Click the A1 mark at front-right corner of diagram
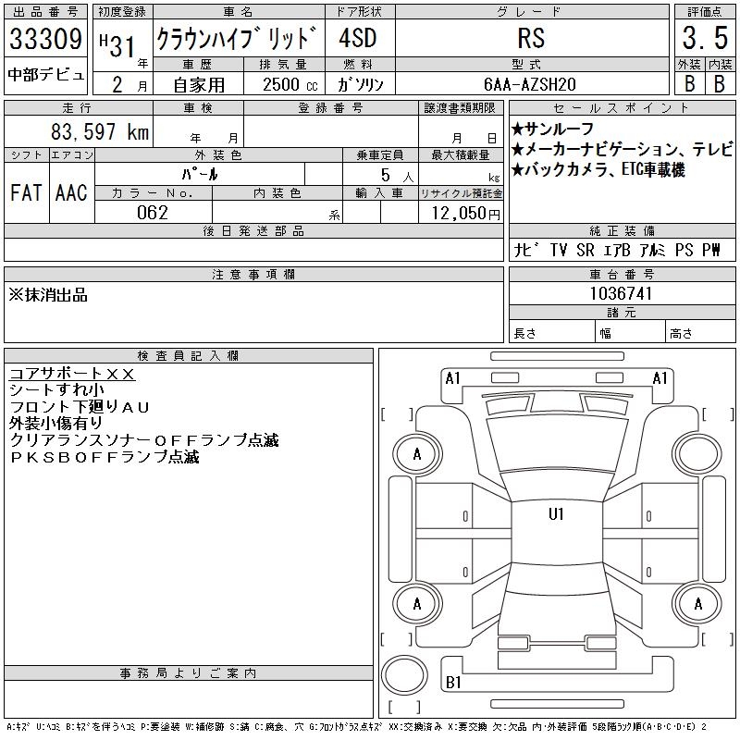This screenshot has height=740, width=740. point(660,378)
